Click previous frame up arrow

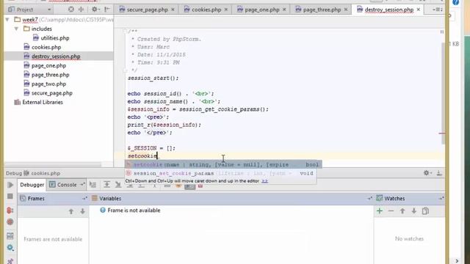click(71, 211)
